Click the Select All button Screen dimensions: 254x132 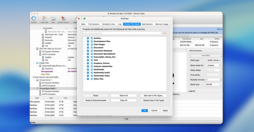[123, 96]
